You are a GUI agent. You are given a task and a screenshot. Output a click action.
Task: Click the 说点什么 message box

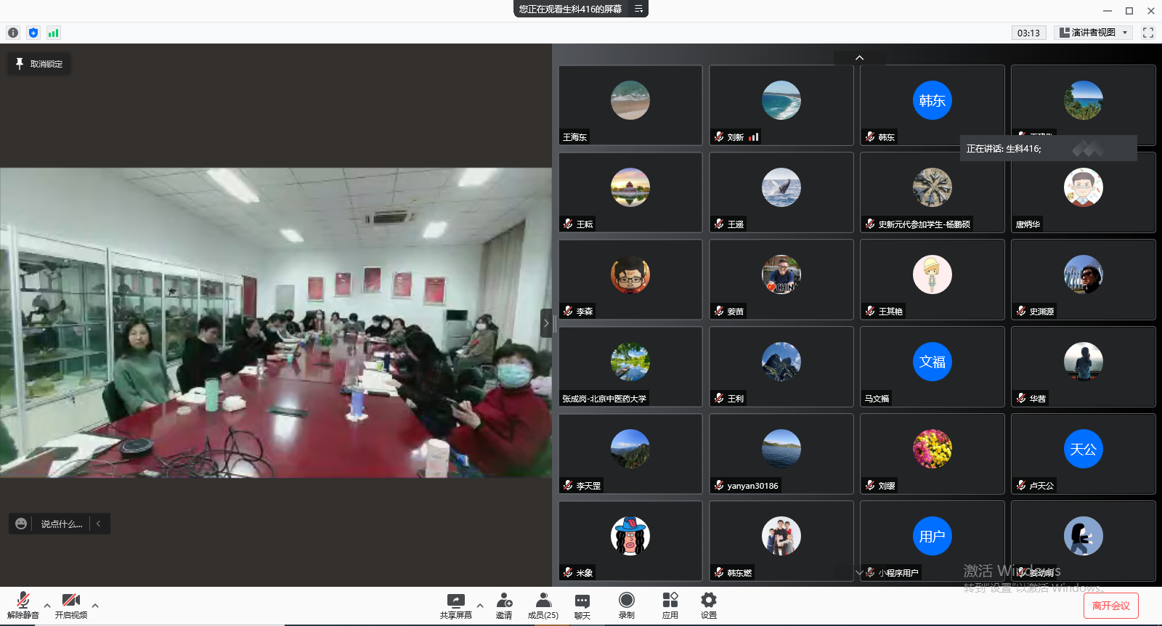coord(61,524)
